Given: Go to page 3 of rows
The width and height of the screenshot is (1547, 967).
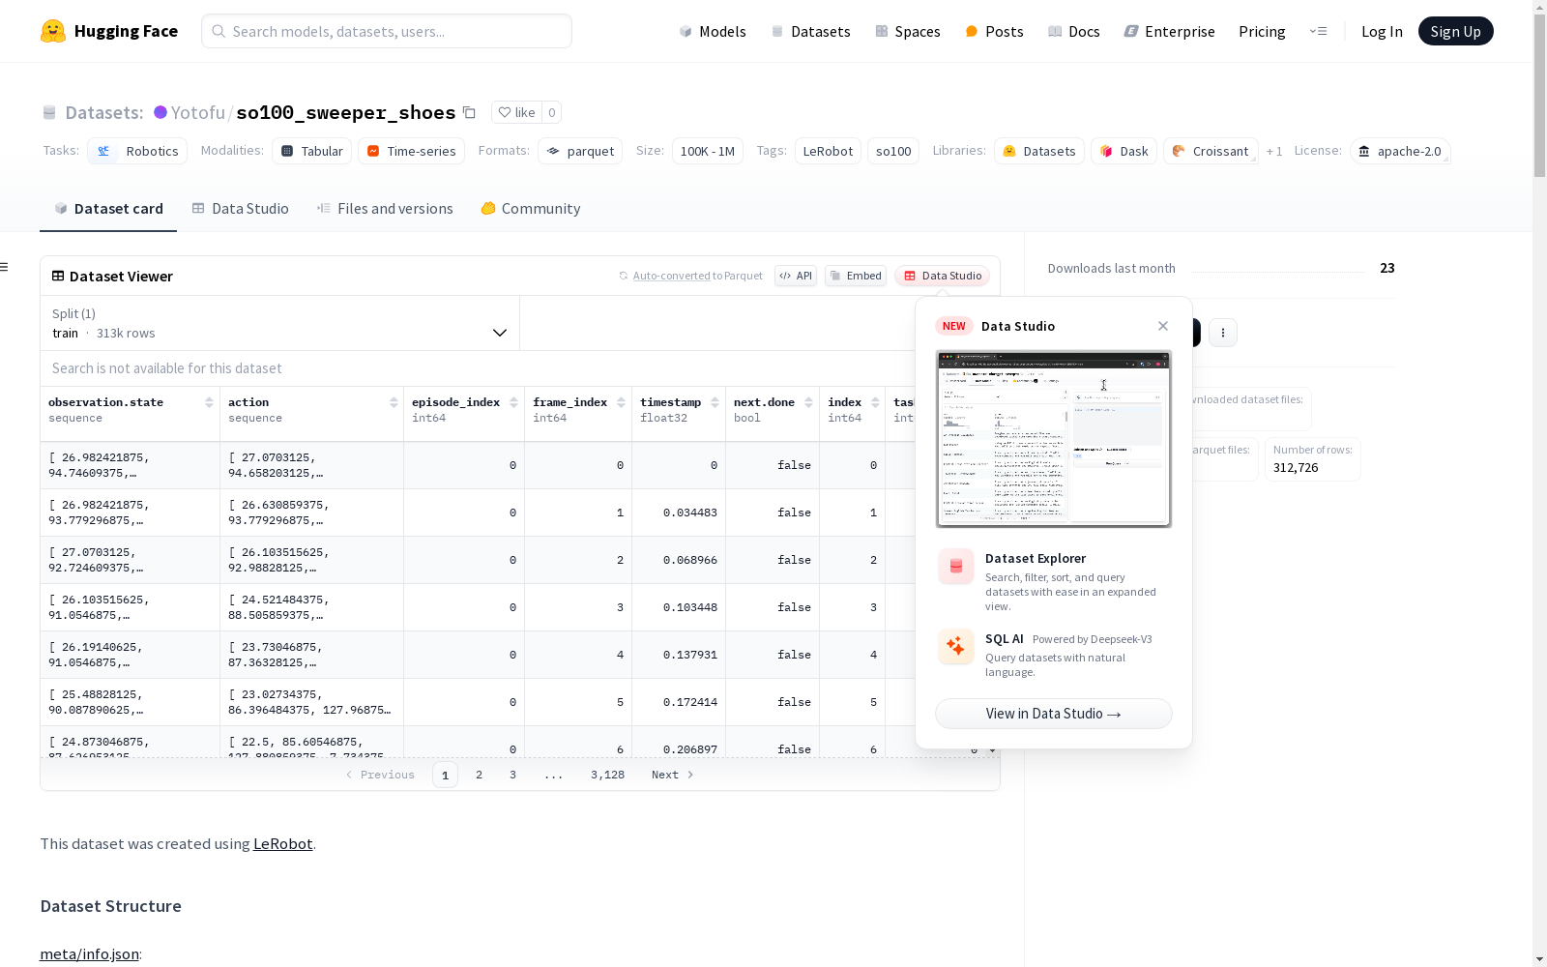Looking at the screenshot, I should [512, 775].
